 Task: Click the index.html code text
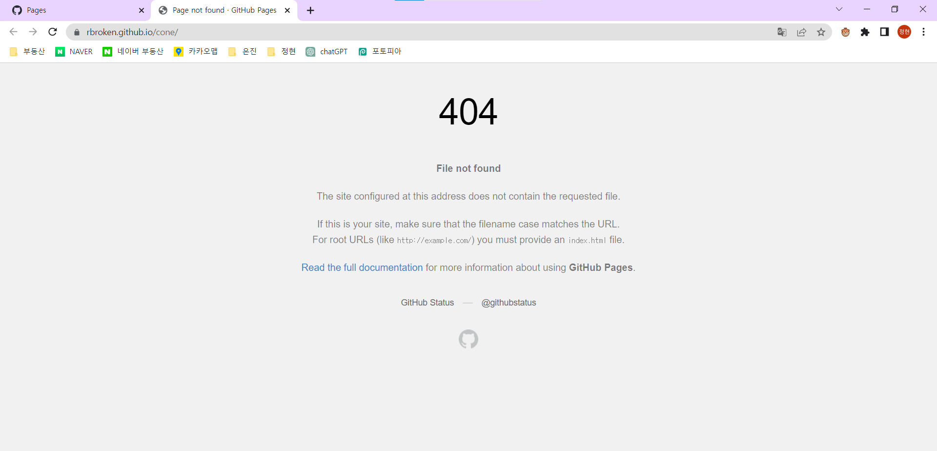587,241
